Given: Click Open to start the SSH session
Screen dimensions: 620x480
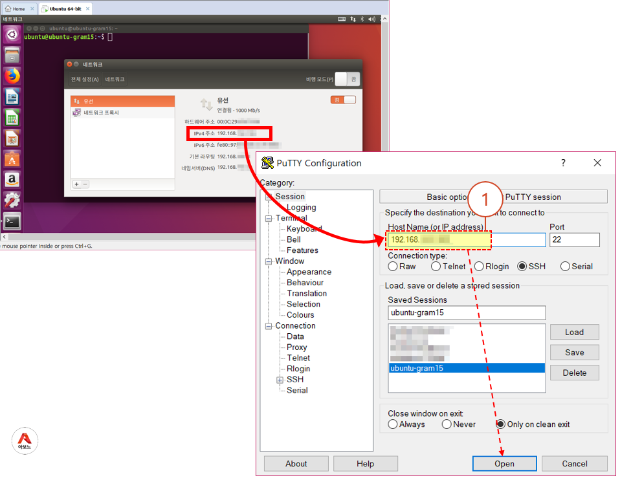Looking at the screenshot, I should [x=505, y=464].
